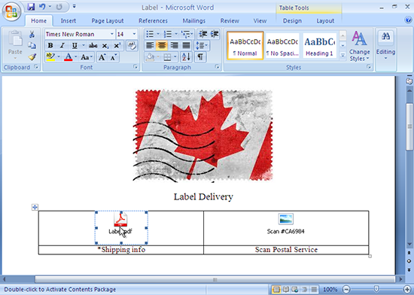The width and height of the screenshot is (414, 295).
Task: Open the Insert tab
Action: pyautogui.click(x=68, y=20)
